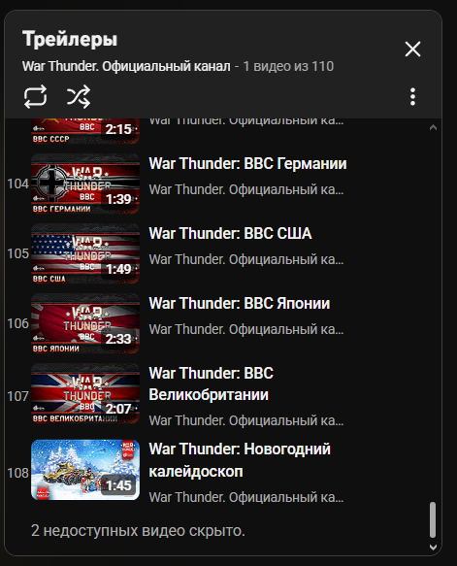Open playlist three-dot options menu
The width and height of the screenshot is (457, 566).
tap(412, 97)
